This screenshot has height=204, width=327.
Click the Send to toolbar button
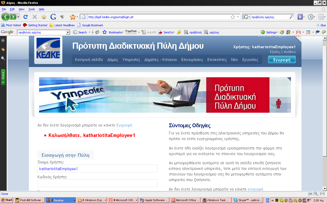166,32
